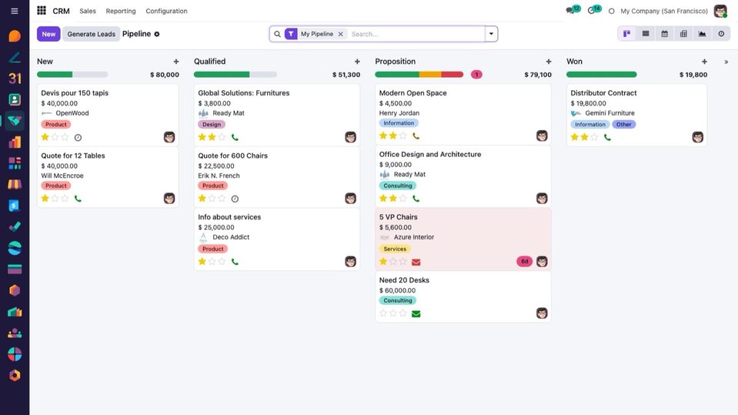The width and height of the screenshot is (738, 415).
Task: Set second star priority on Quote for 12 Tables
Action: point(55,199)
